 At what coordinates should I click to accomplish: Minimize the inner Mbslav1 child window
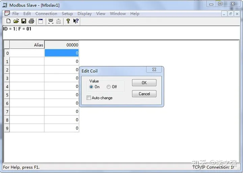[224, 14]
